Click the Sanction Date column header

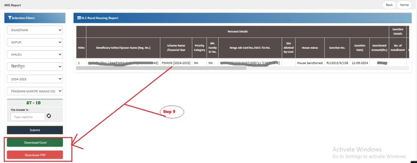360,48
